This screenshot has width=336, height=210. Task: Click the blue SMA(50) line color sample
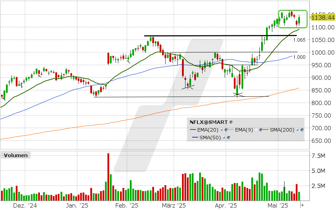(x=195, y=138)
